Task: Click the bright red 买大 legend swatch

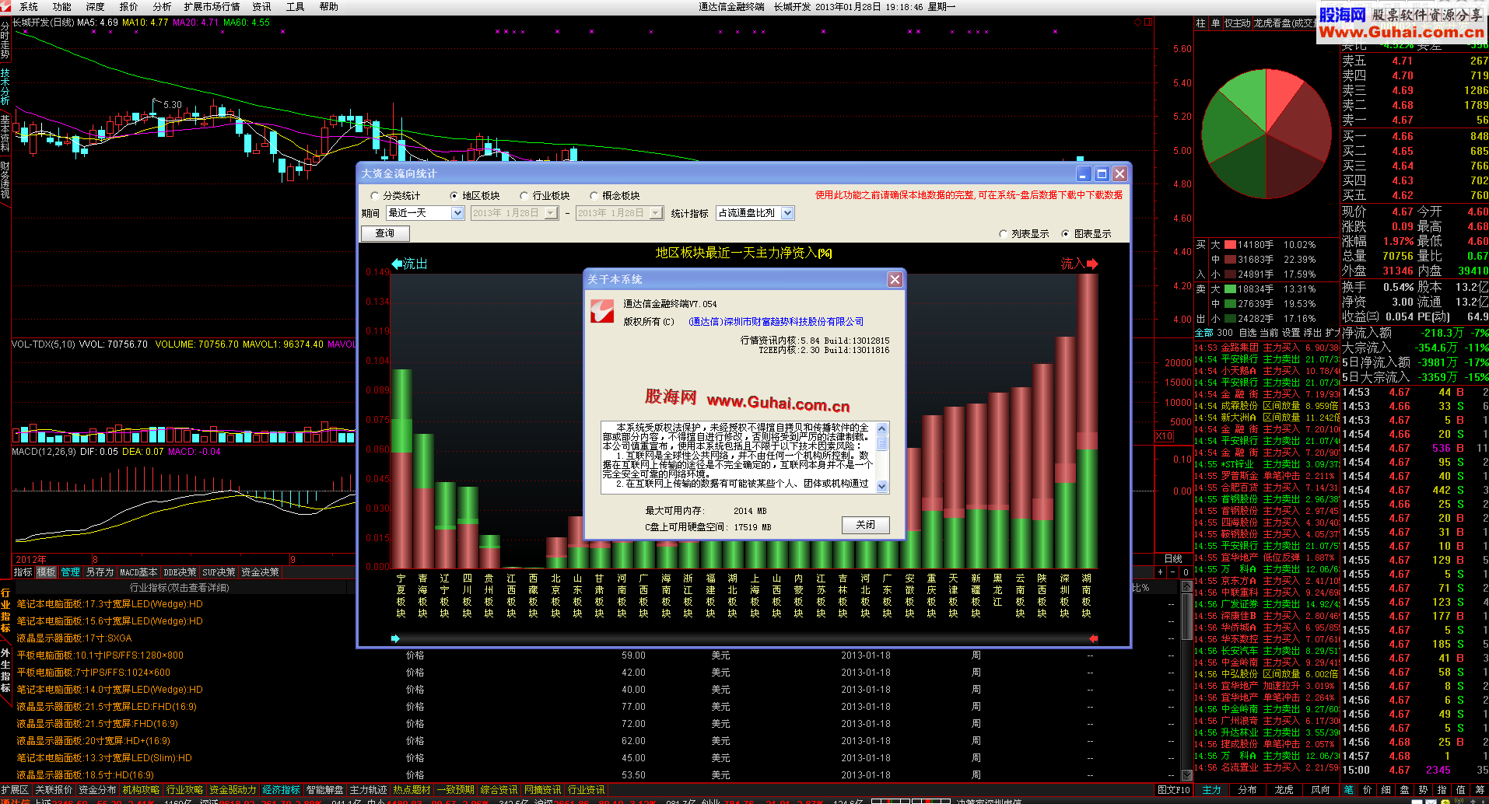Action: point(1230,245)
